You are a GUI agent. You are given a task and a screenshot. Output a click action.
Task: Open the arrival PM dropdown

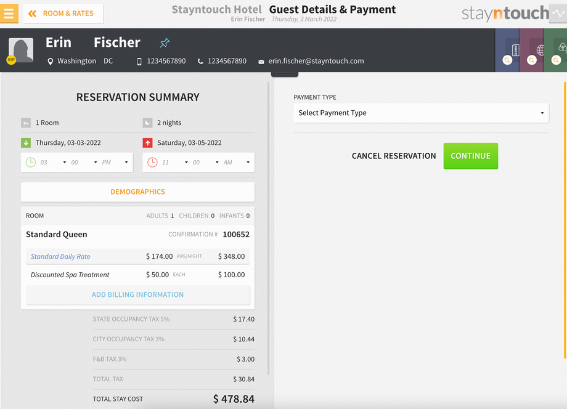pyautogui.click(x=115, y=163)
